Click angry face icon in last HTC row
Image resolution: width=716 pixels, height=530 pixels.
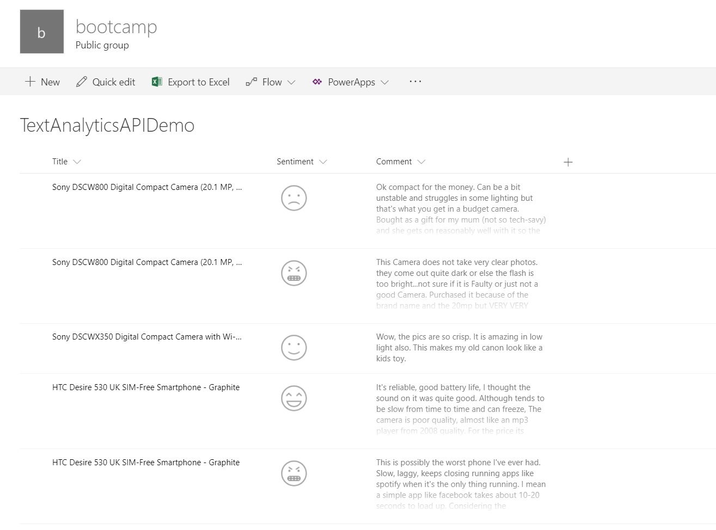[294, 473]
